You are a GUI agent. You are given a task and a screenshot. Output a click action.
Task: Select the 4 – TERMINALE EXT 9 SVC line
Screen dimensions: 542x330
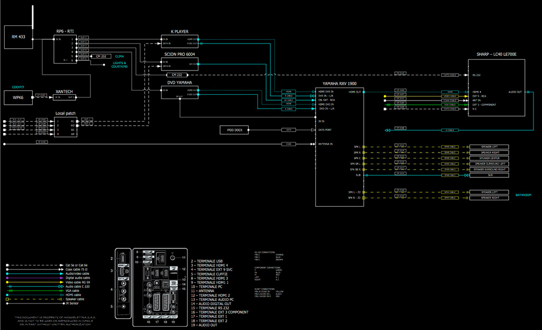point(212,270)
